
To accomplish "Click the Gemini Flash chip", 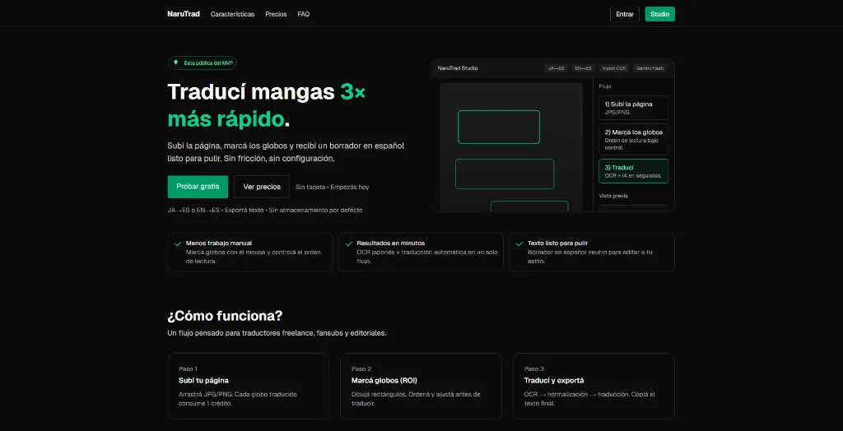I will [x=650, y=68].
